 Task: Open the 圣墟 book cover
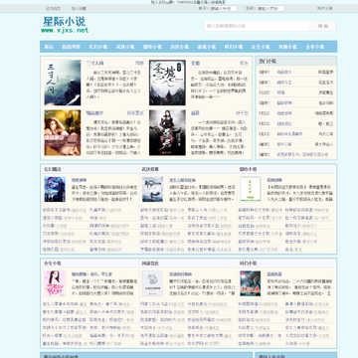(x=167, y=83)
